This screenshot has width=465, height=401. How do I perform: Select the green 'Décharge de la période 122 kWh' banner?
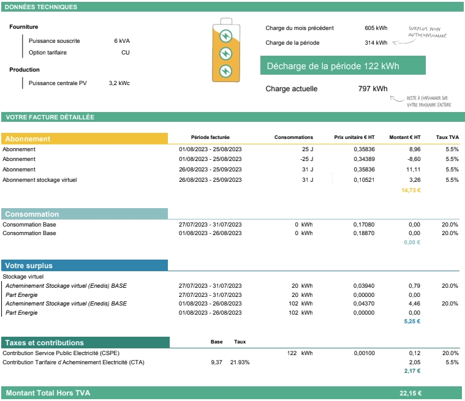(342, 66)
